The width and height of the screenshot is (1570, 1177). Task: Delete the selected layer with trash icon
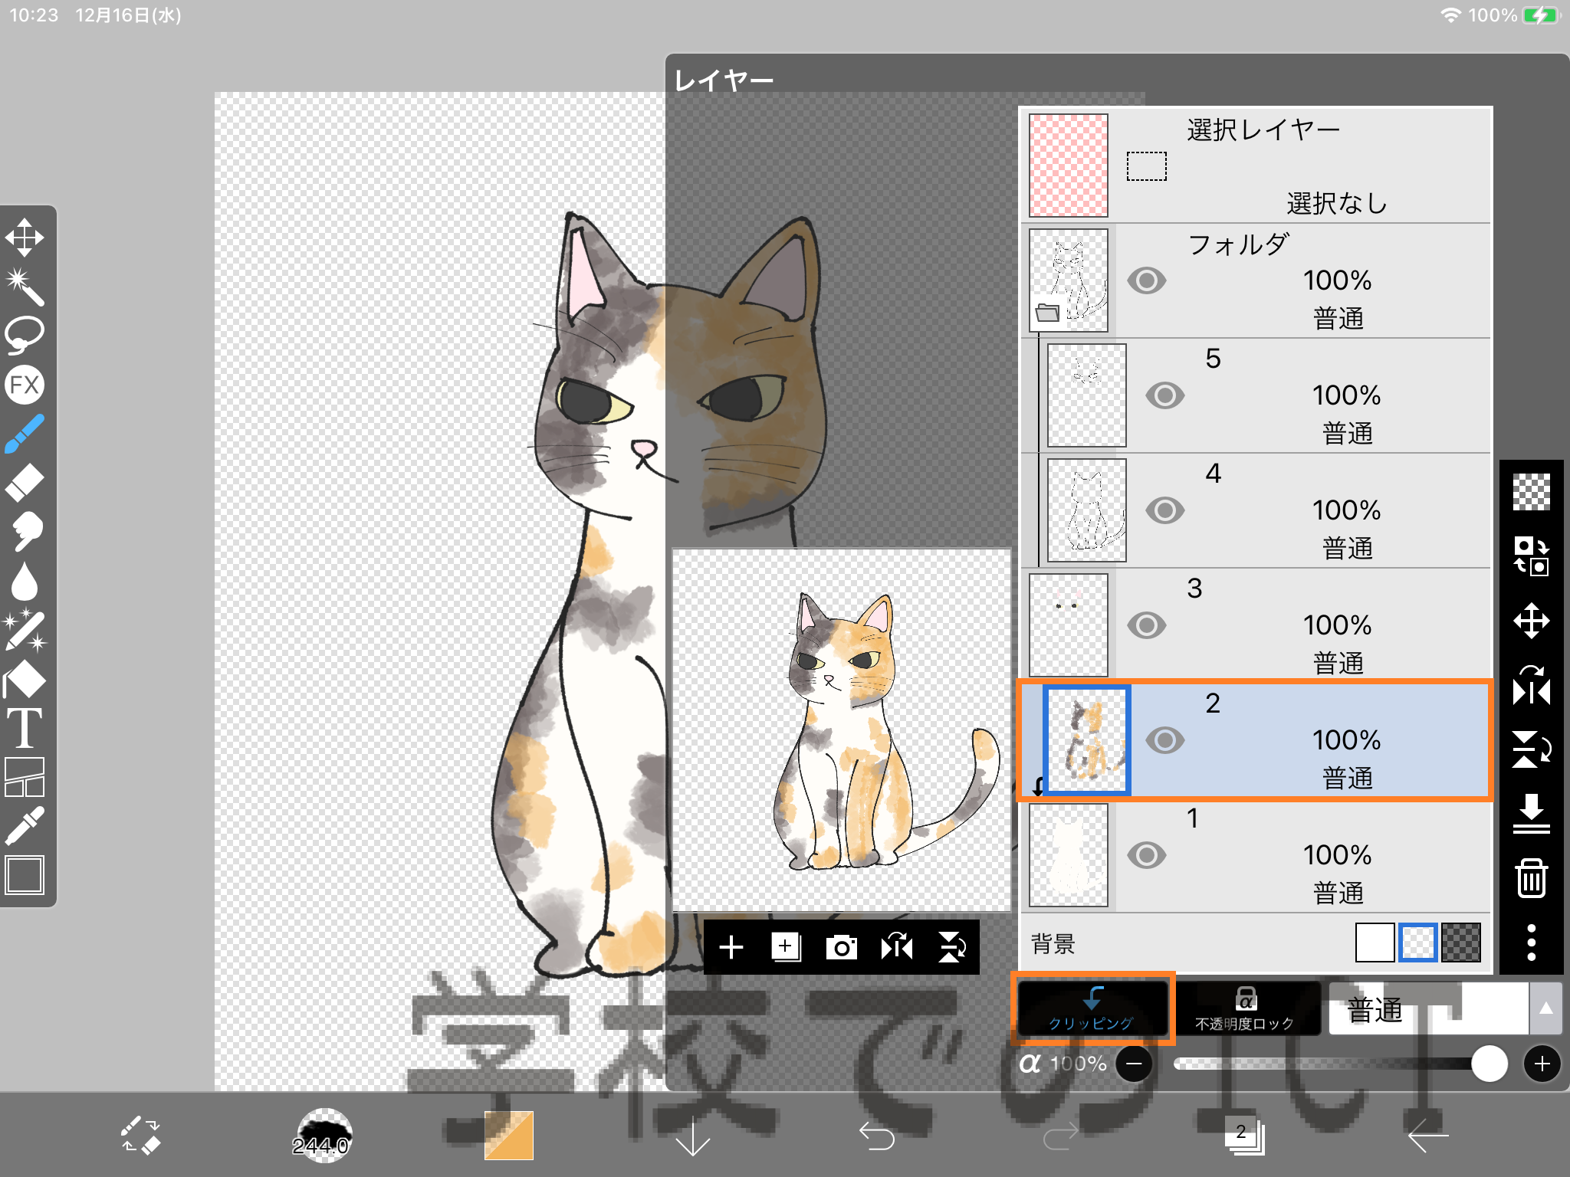pos(1532,878)
